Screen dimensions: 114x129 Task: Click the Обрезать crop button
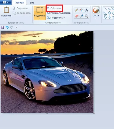click(54, 8)
